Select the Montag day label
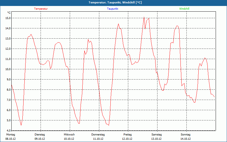This screenshot has width=227, height=142. tap(10, 135)
